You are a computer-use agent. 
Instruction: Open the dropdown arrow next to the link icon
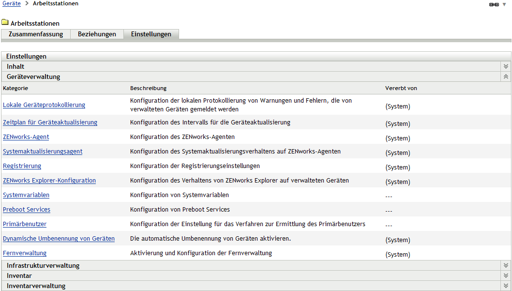click(505, 4)
